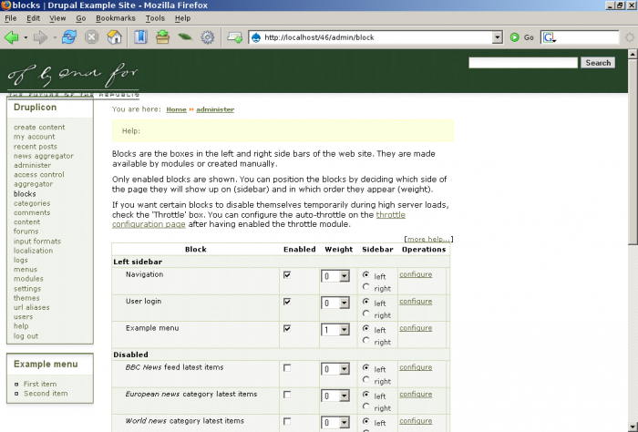
Task: Click First item in Example menu
Action: pos(40,384)
